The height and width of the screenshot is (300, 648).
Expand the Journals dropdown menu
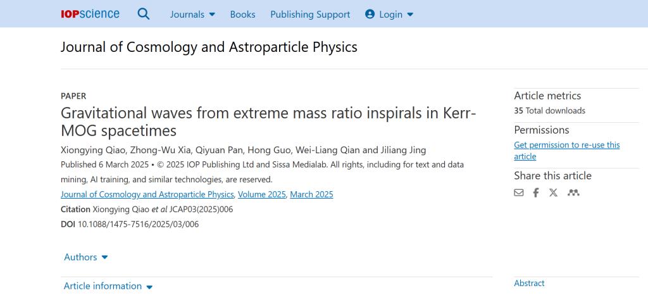coord(192,15)
